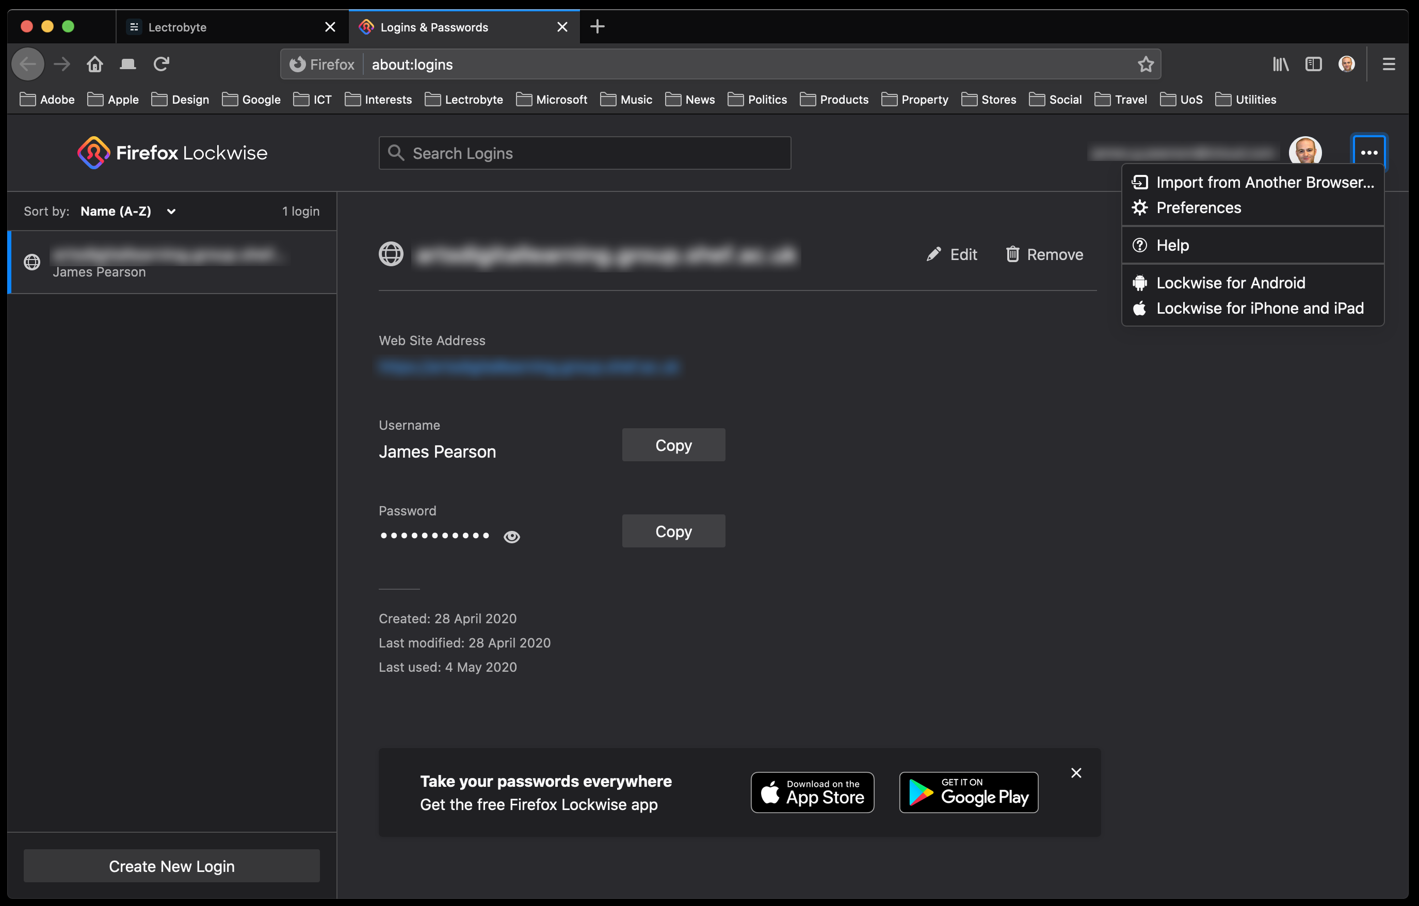Open the Property bookmarks folder
The height and width of the screenshot is (906, 1419).
click(x=914, y=99)
